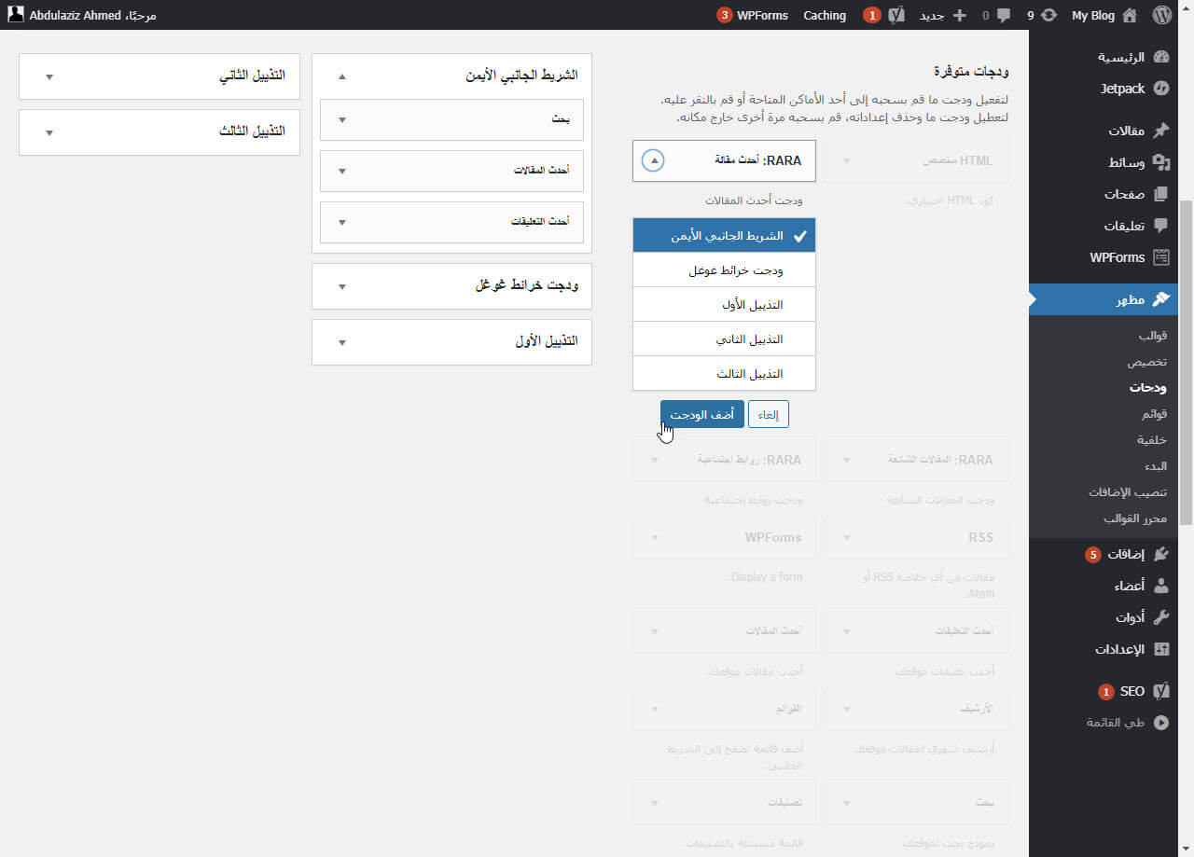Click the وسائط media icon
The width and height of the screenshot is (1194, 857).
click(x=1160, y=162)
